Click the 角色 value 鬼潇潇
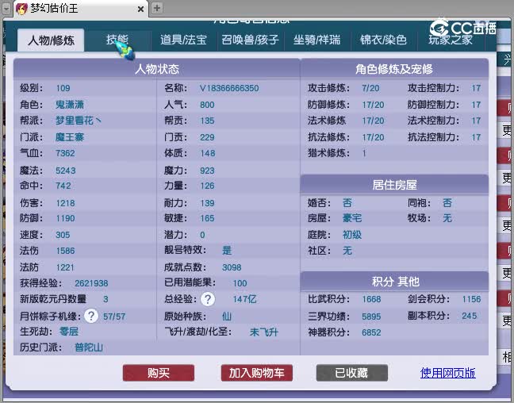 tap(70, 105)
